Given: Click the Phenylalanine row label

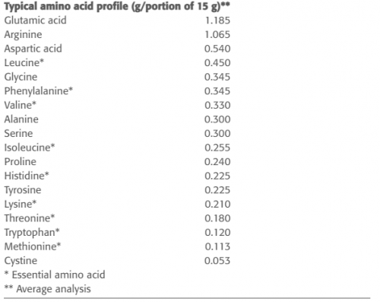Looking at the screenshot, I should click(x=39, y=91).
